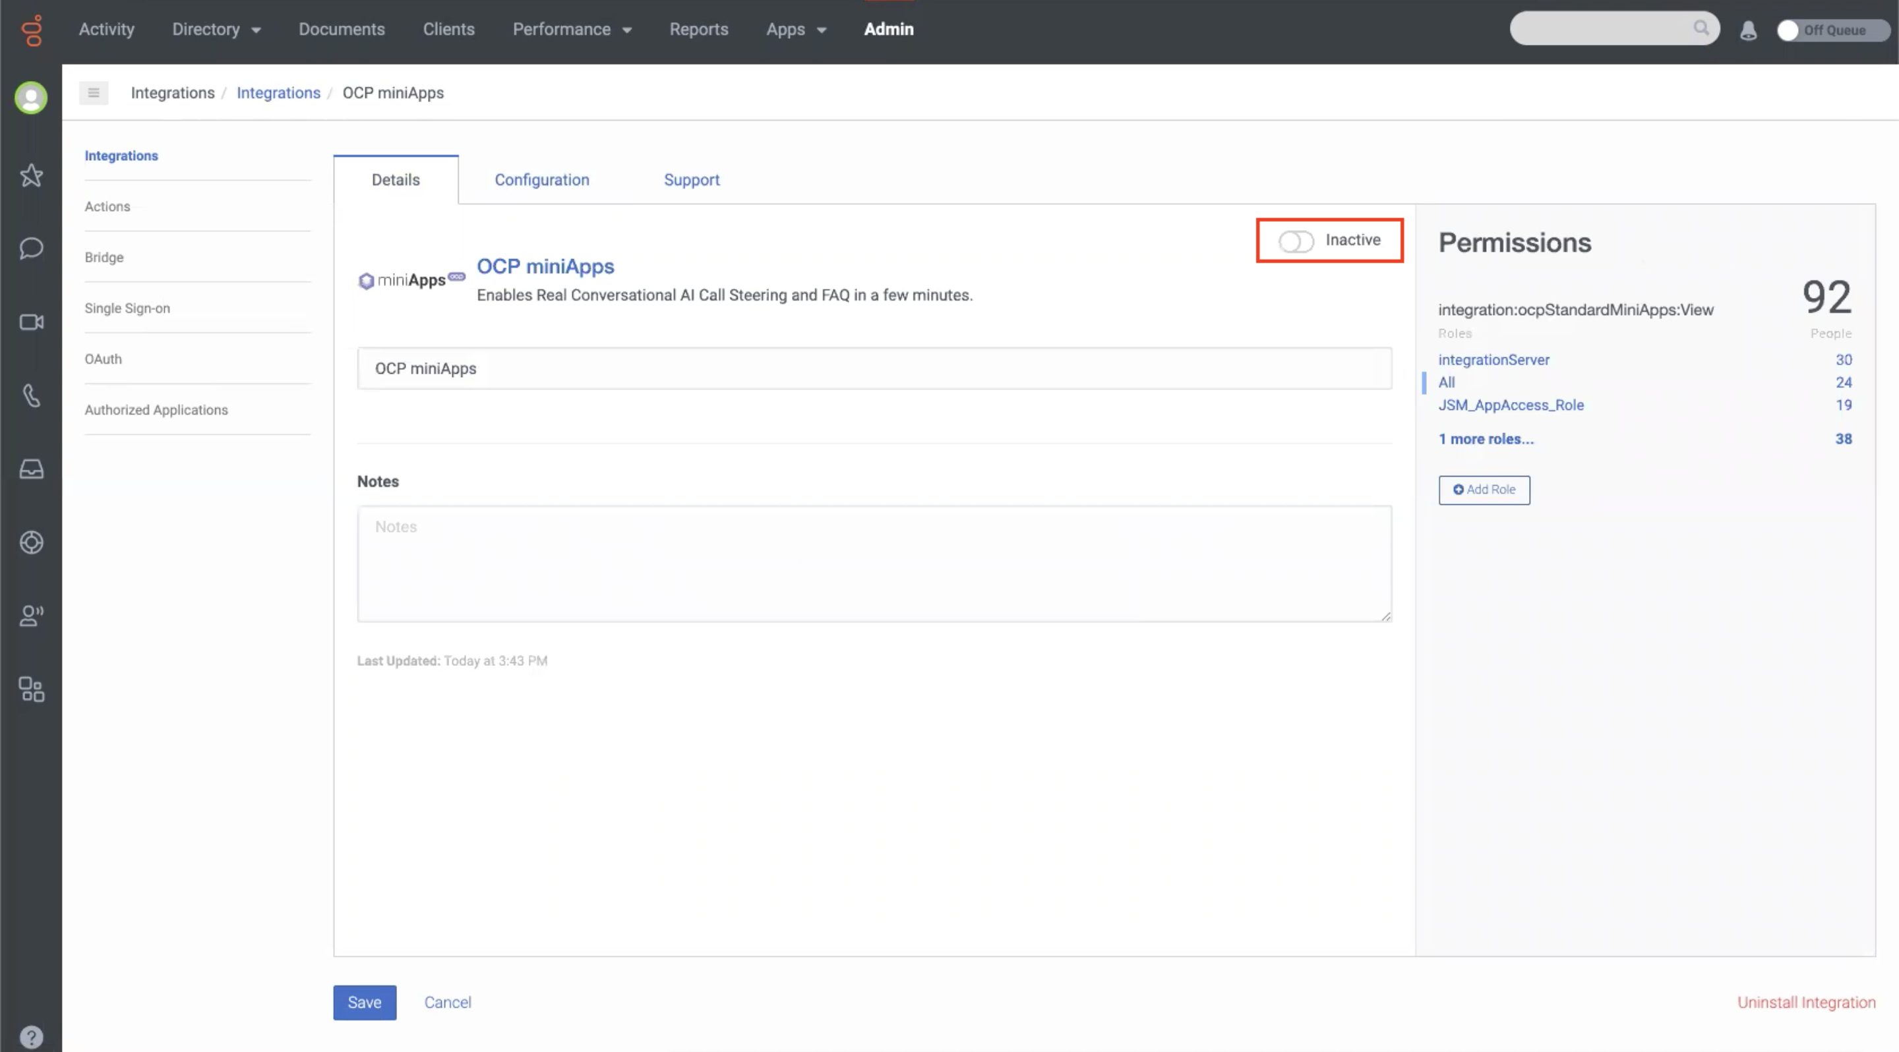Open the Admin menu
The image size is (1899, 1052).
pos(888,30)
